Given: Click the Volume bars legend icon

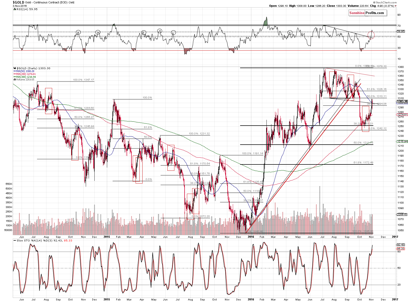Looking at the screenshot, I should [15, 80].
